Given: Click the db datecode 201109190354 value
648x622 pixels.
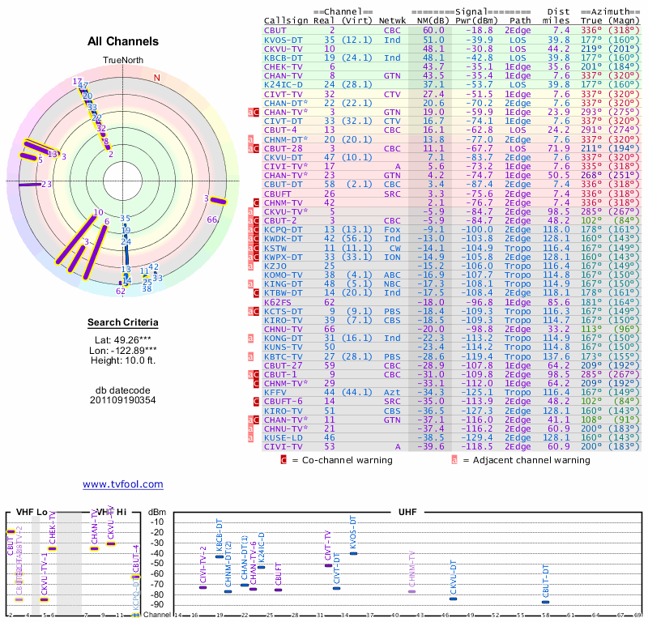Looking at the screenshot, I should 123,400.
